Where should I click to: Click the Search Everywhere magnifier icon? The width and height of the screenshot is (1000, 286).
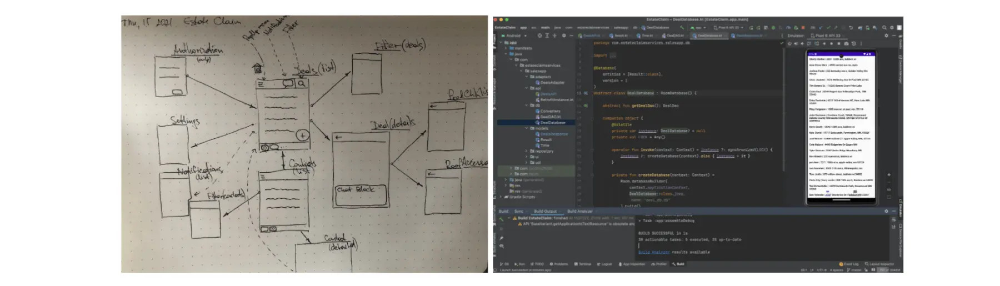pos(884,28)
